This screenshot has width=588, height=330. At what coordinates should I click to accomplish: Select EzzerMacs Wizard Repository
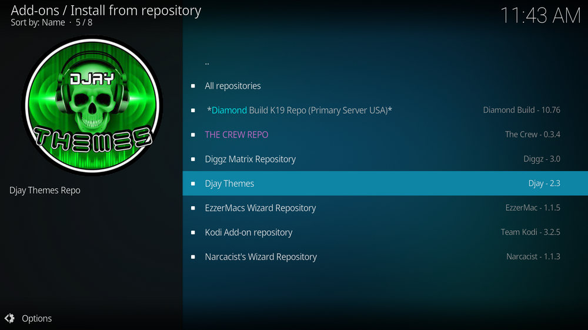385,208
